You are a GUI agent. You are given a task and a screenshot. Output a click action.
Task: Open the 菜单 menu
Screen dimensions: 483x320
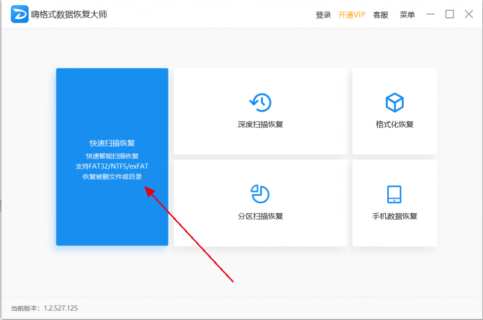(407, 15)
